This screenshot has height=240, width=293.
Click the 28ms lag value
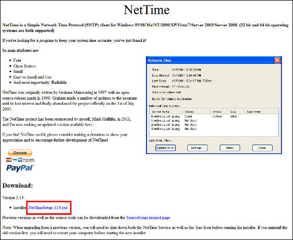[x=233, y=116]
